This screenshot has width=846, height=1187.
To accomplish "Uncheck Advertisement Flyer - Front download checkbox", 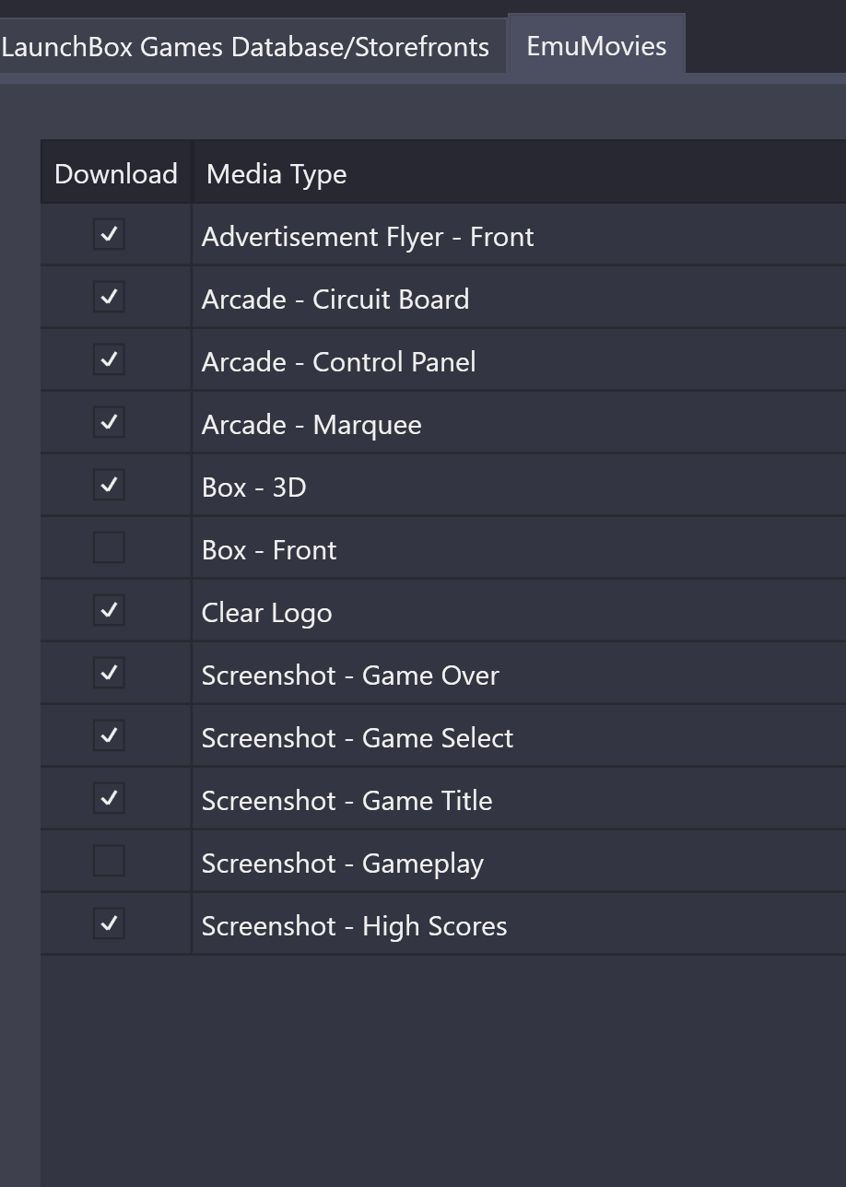I will pos(109,235).
